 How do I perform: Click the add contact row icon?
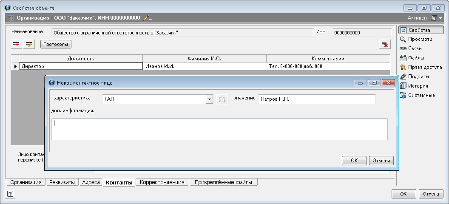(x=17, y=44)
